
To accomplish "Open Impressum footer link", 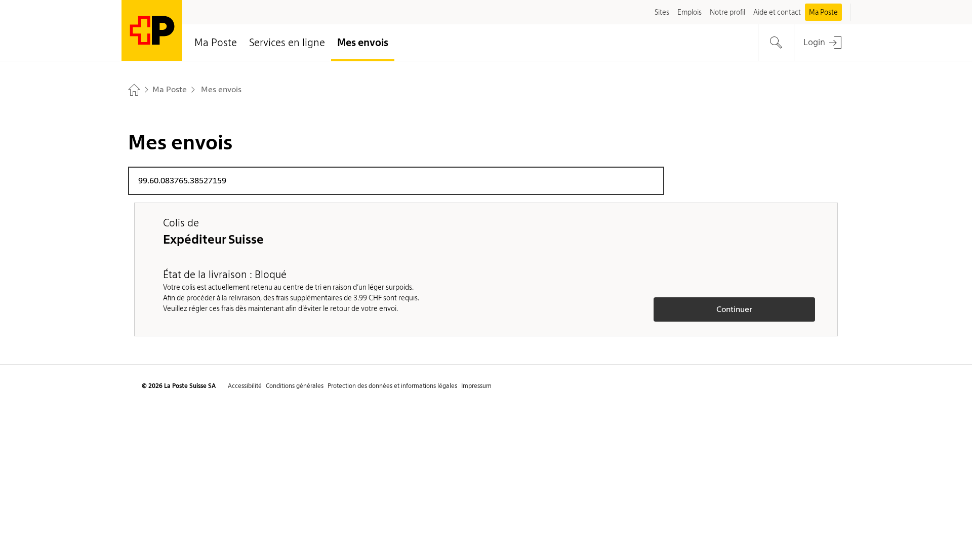I will click(x=476, y=386).
